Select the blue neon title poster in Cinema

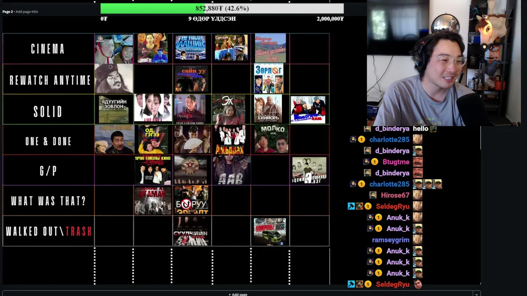click(x=190, y=48)
